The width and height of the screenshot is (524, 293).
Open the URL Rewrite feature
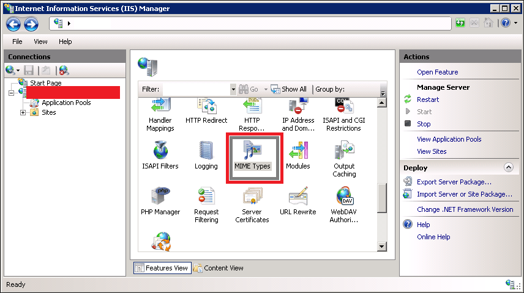click(x=298, y=201)
